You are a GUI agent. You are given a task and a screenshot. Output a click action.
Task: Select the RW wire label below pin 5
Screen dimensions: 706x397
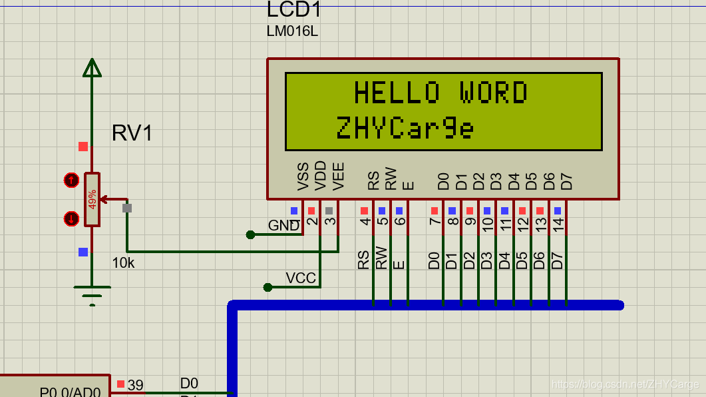click(381, 258)
